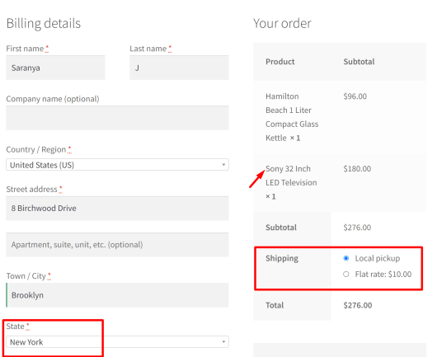
Task: Click the $180.00 television subtotal
Action: 357,169
